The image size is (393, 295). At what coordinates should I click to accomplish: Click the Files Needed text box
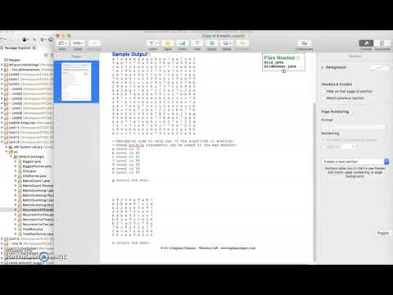tap(283, 62)
